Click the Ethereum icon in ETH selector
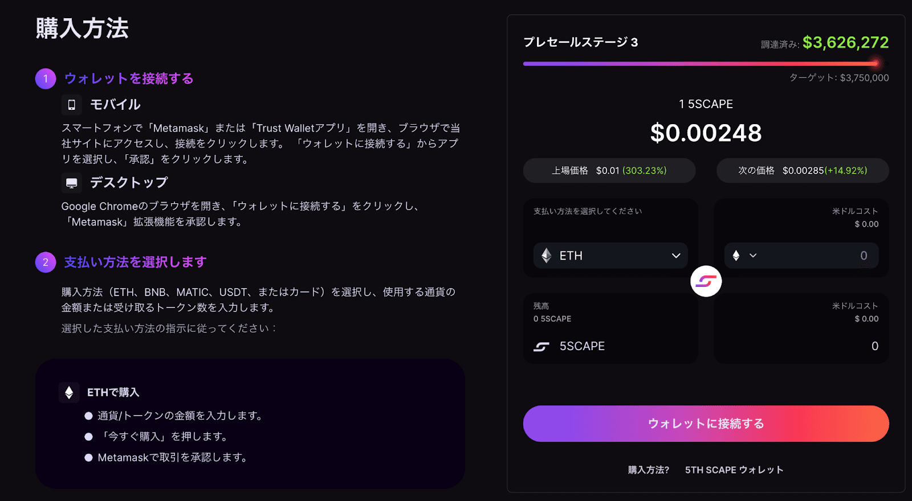This screenshot has height=501, width=912. click(x=547, y=256)
